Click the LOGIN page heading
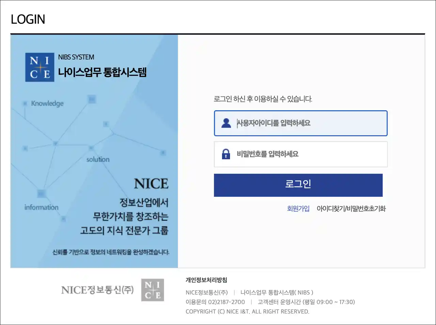The image size is (436, 325). (x=28, y=19)
